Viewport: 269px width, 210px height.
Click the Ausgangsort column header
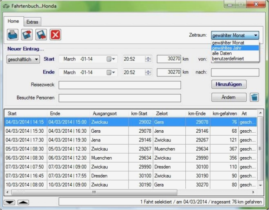pos(109,113)
